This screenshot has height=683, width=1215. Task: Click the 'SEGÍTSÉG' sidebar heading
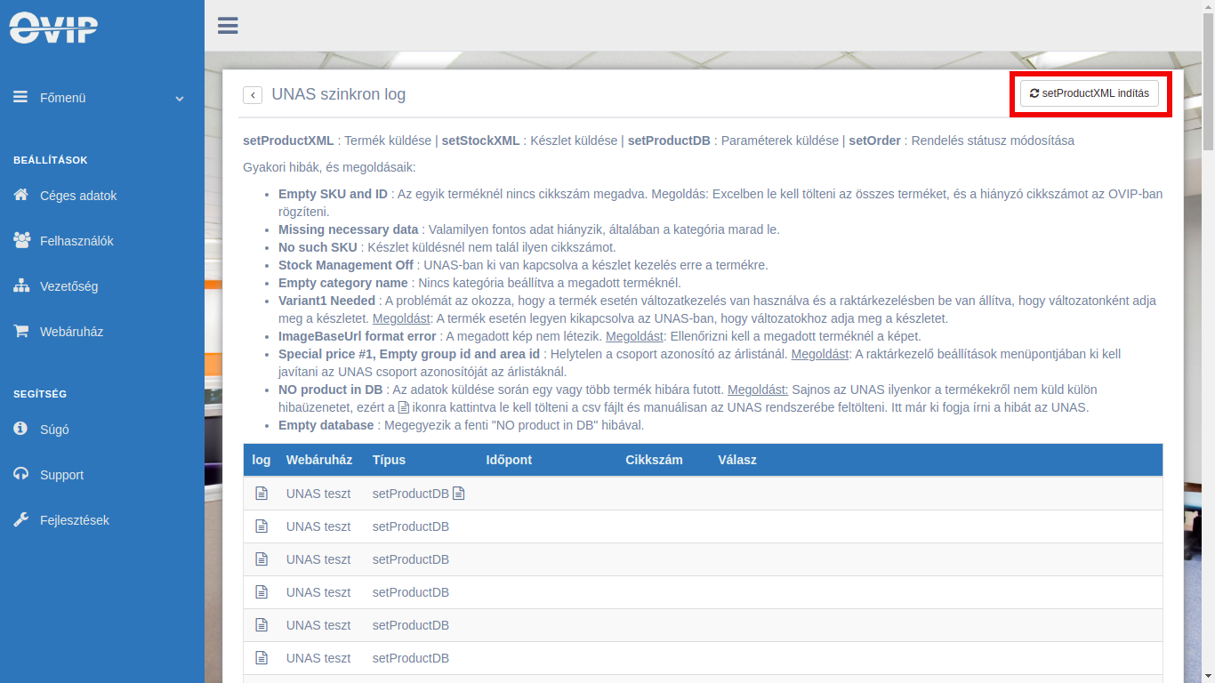pyautogui.click(x=40, y=394)
